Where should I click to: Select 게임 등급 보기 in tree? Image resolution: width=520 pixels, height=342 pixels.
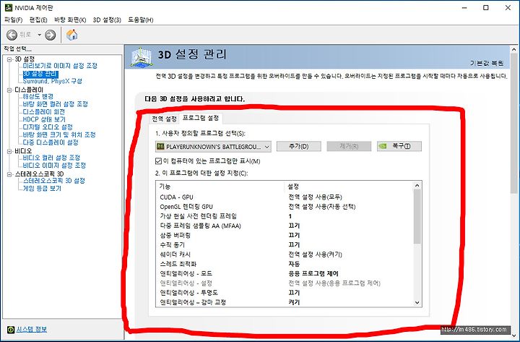click(42, 188)
